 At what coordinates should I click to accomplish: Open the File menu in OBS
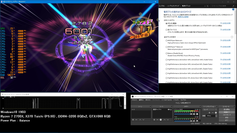(x=134, y=100)
